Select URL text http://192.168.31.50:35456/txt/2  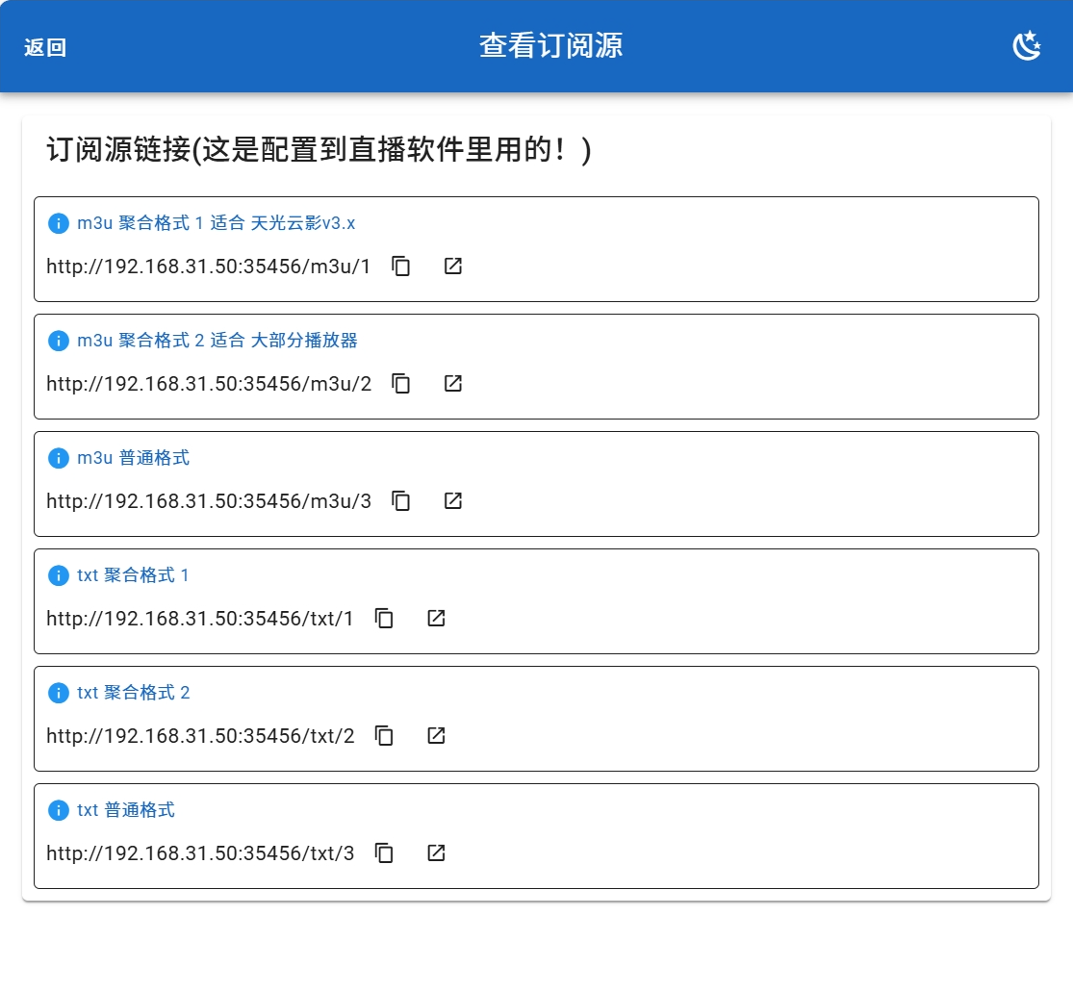(200, 736)
